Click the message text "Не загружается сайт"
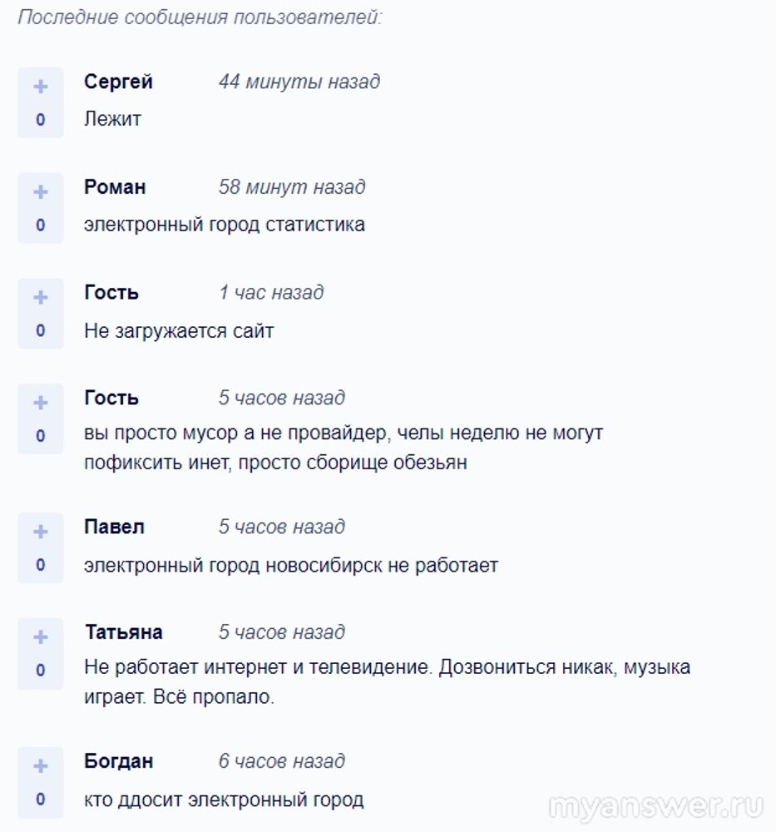The width and height of the screenshot is (776, 832). 179,331
